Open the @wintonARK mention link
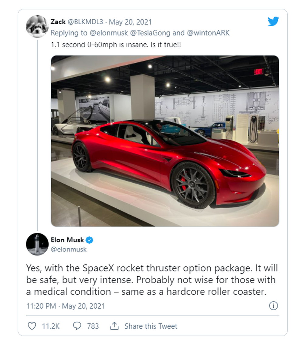 click(208, 33)
